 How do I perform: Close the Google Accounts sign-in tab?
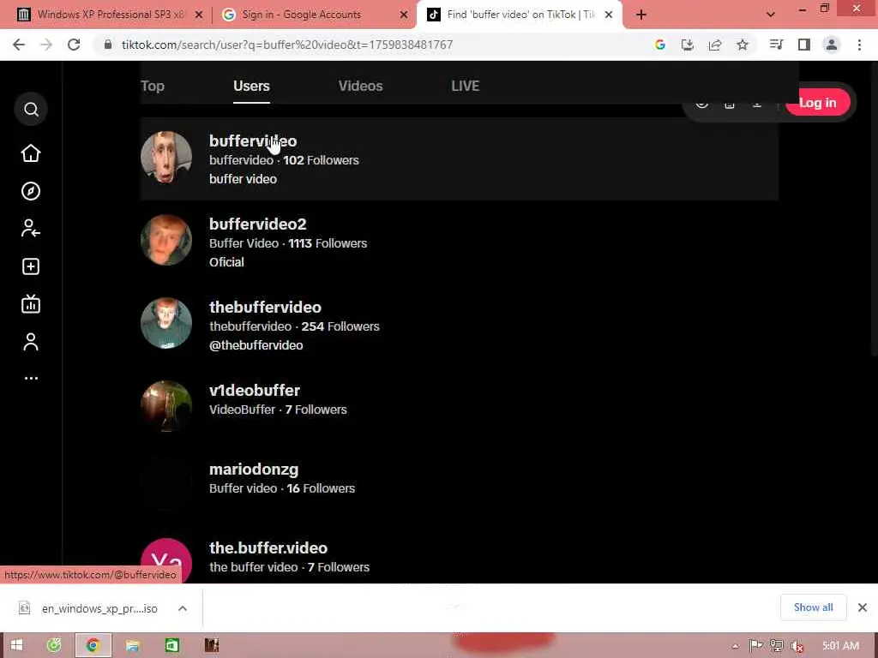click(x=404, y=15)
